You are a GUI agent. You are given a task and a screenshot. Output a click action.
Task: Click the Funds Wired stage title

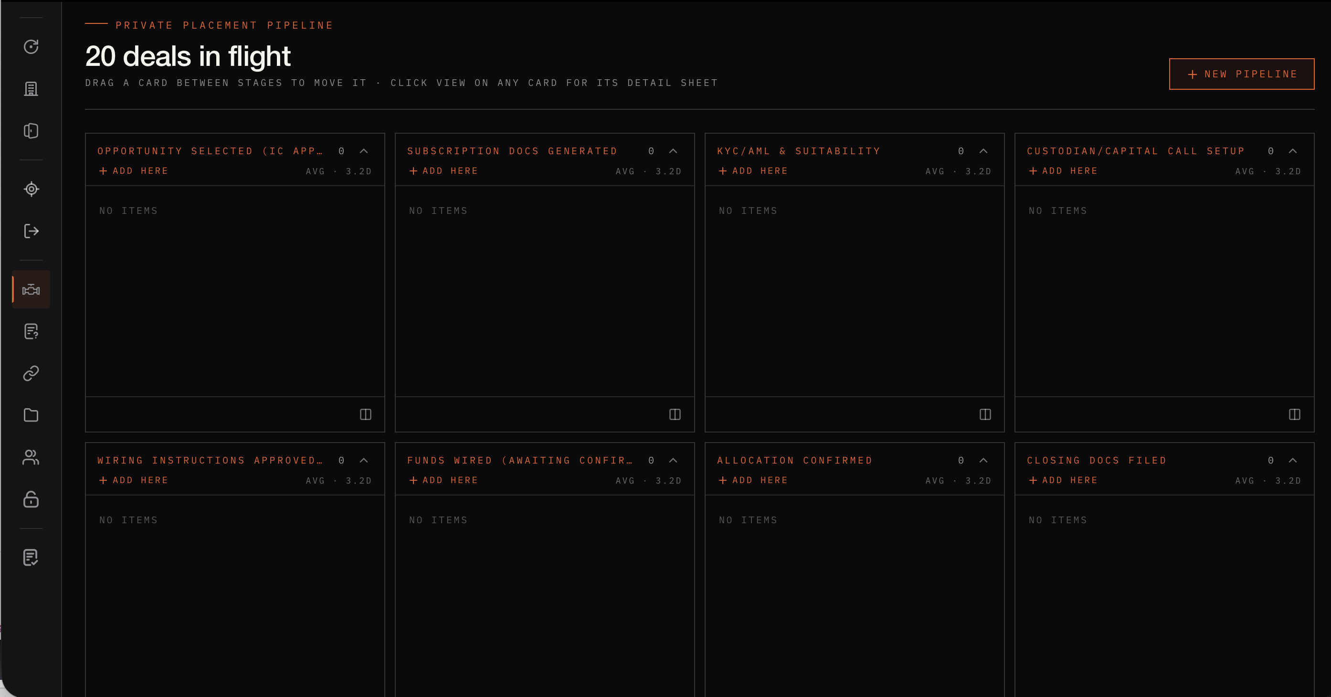[x=520, y=460]
